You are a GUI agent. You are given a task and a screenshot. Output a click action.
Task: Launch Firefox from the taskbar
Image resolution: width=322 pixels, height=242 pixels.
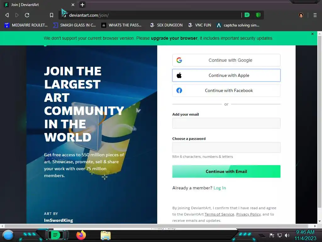click(x=81, y=235)
